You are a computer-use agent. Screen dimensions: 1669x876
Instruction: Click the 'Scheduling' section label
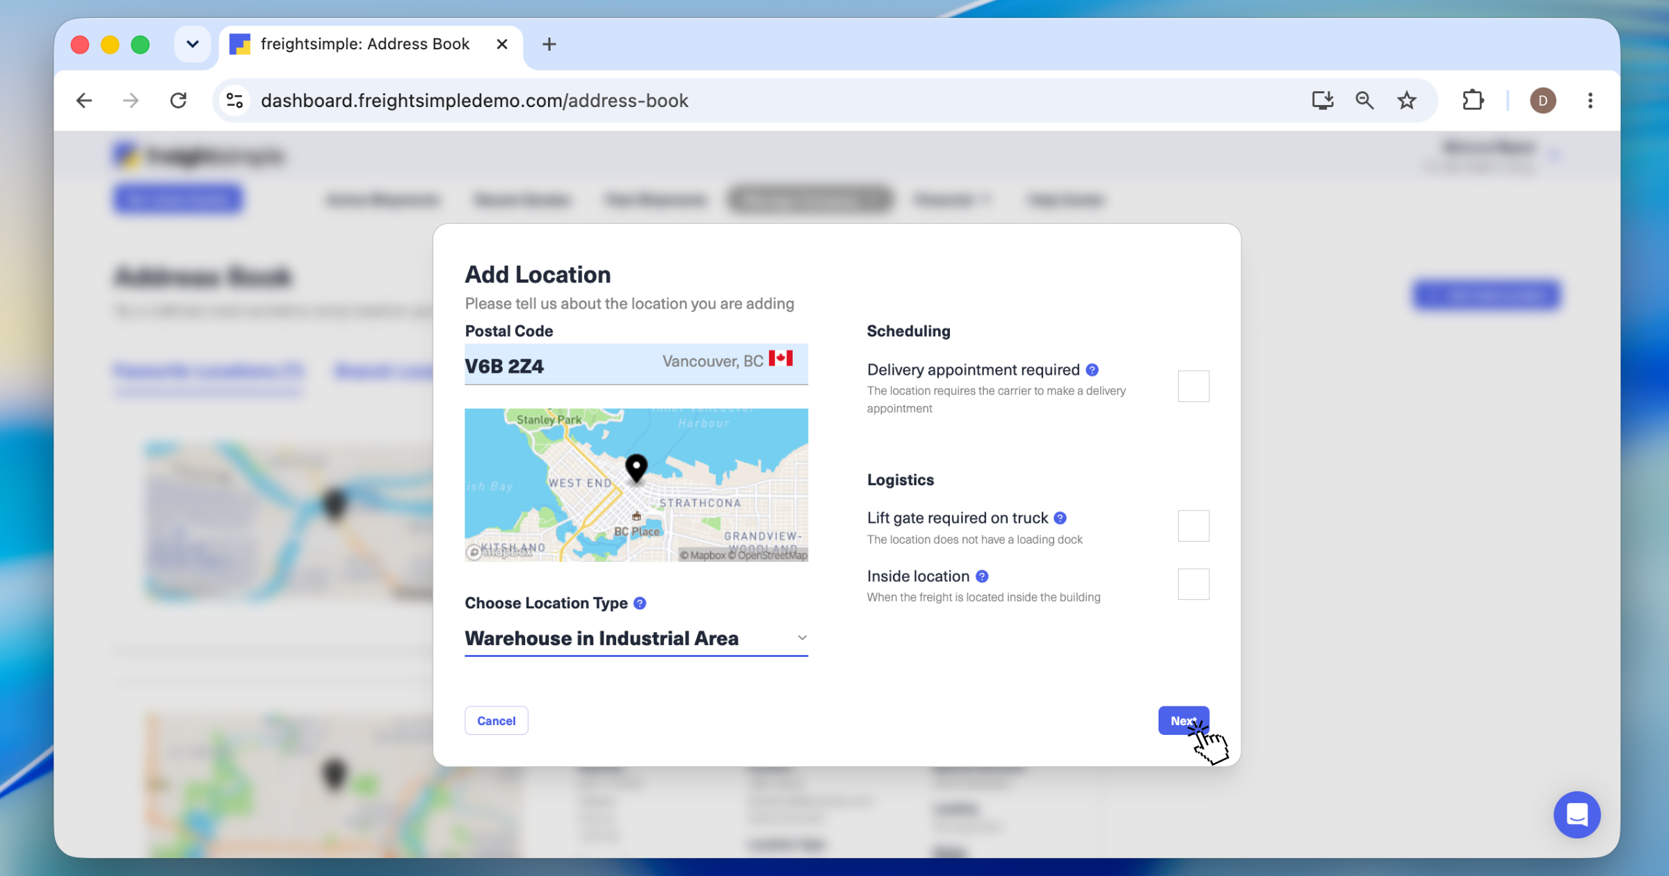point(908,332)
